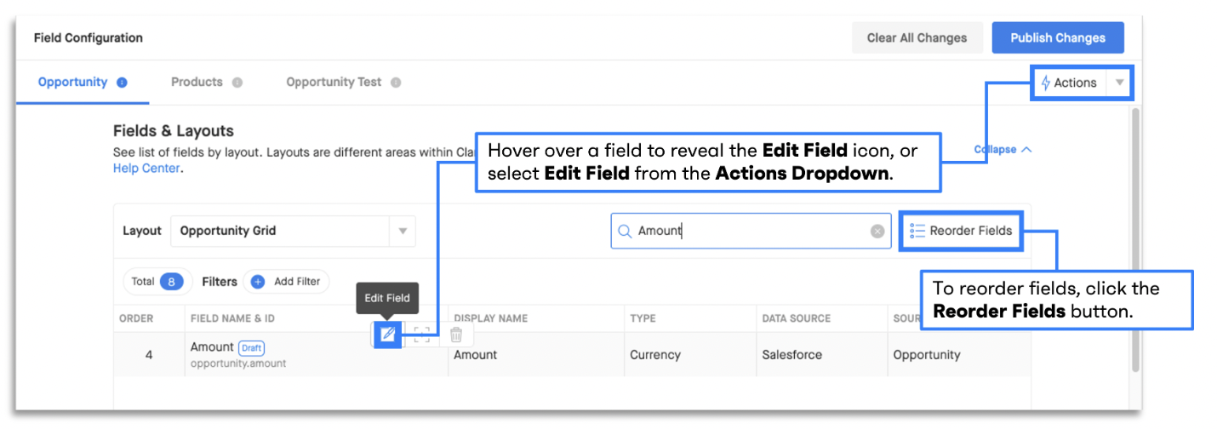Click the DISPLAY NAME column header
Image resolution: width=1217 pixels, height=429 pixels.
tap(491, 318)
